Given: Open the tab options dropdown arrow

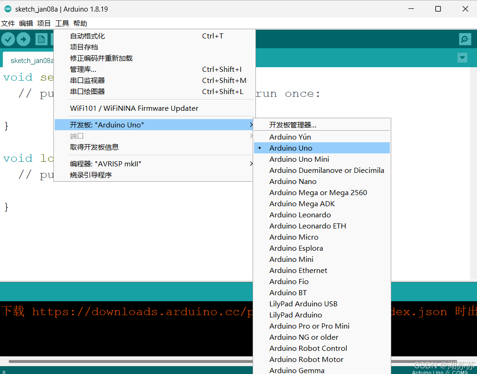Looking at the screenshot, I should pos(463,57).
